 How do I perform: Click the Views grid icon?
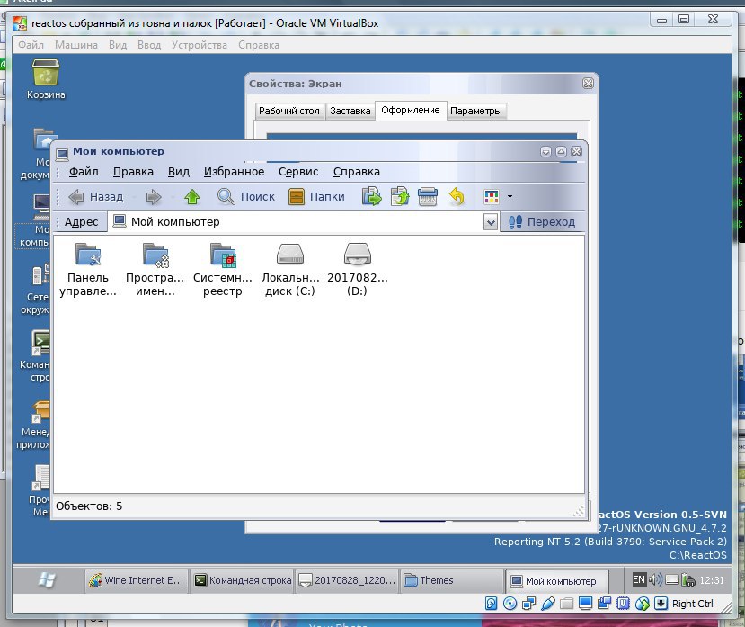click(492, 196)
